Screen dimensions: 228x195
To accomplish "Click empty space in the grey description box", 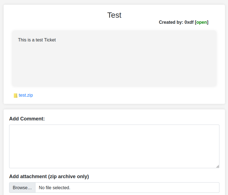I will click(114, 66).
